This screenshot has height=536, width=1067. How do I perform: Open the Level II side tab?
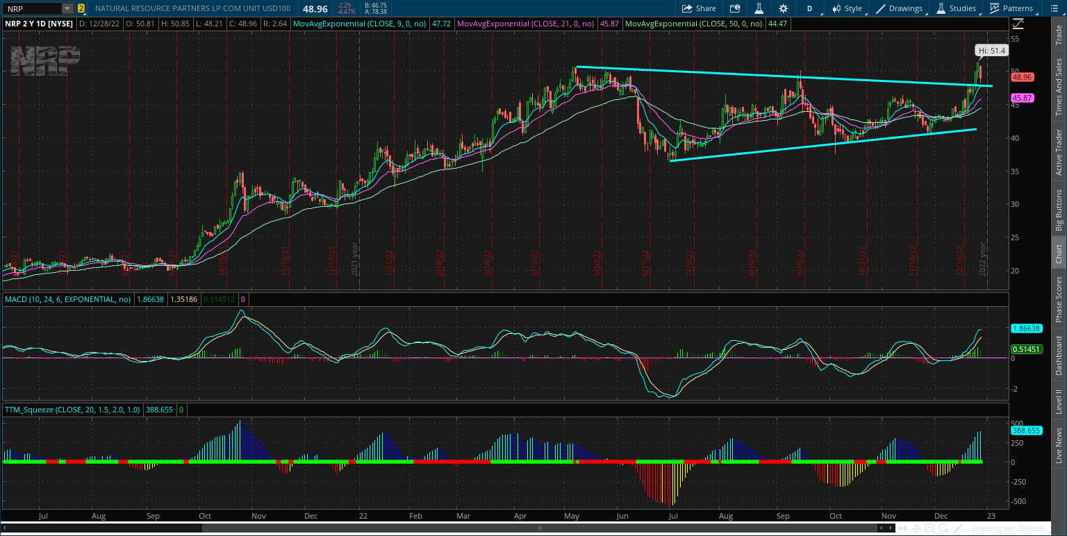[1059, 401]
